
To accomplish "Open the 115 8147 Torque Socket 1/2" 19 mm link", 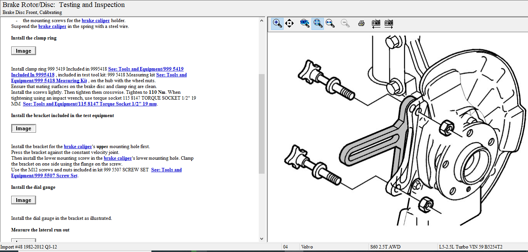I will pos(90,104).
